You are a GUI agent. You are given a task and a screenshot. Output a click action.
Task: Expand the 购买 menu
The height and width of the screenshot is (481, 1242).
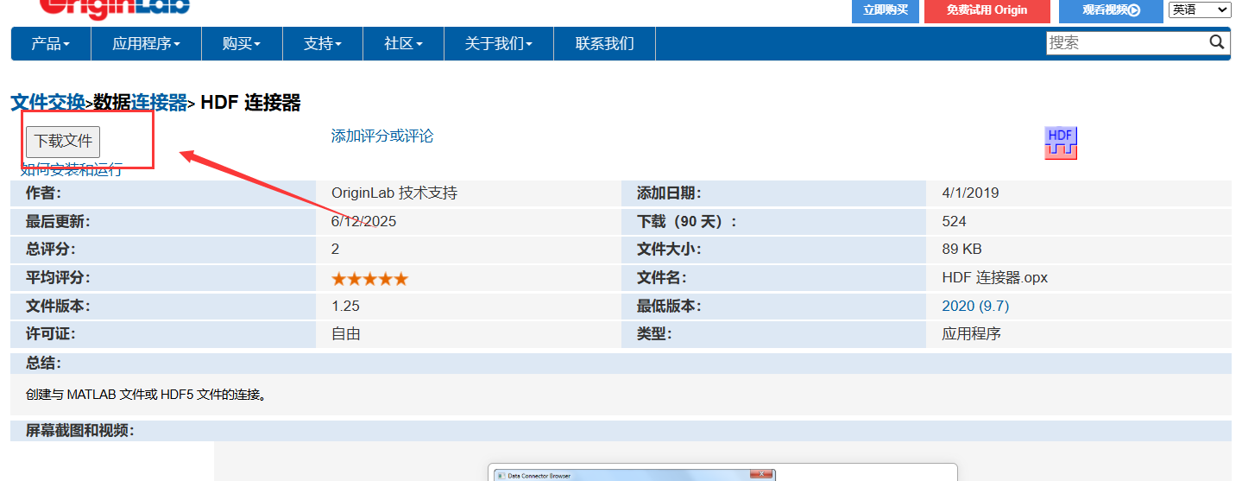241,43
